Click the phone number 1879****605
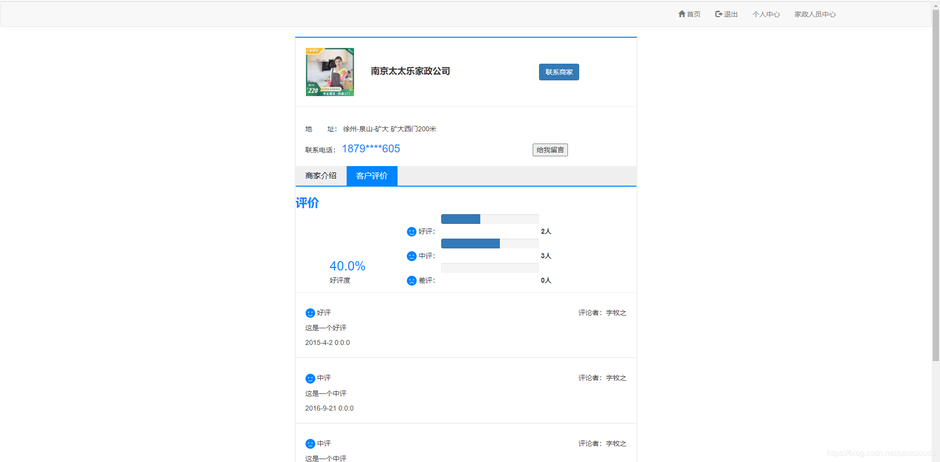 tap(371, 149)
